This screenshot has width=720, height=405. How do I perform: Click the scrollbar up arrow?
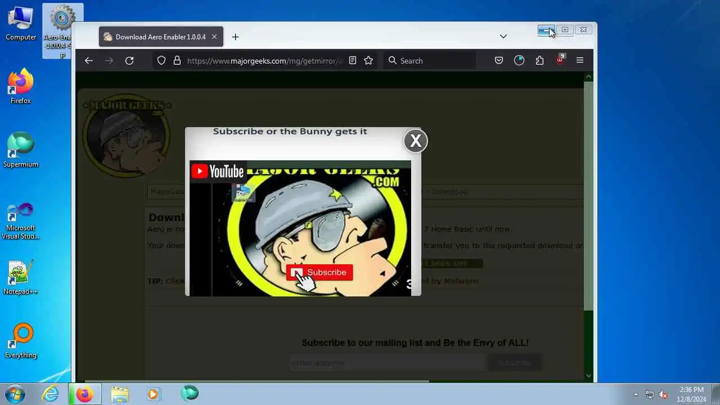588,76
